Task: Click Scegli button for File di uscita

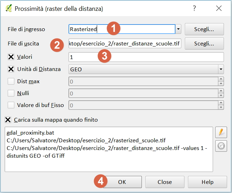Action: [x=204, y=43]
